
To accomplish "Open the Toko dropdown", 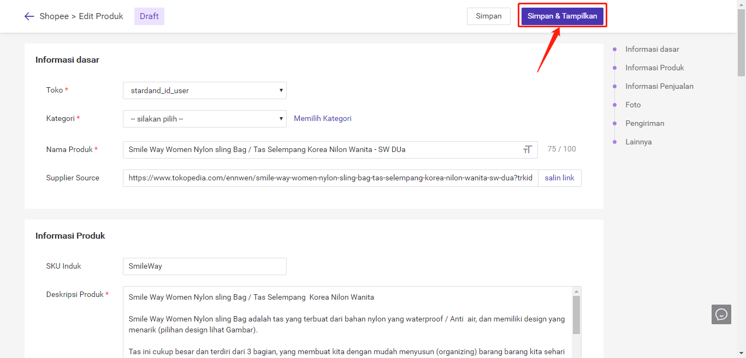I will point(205,90).
